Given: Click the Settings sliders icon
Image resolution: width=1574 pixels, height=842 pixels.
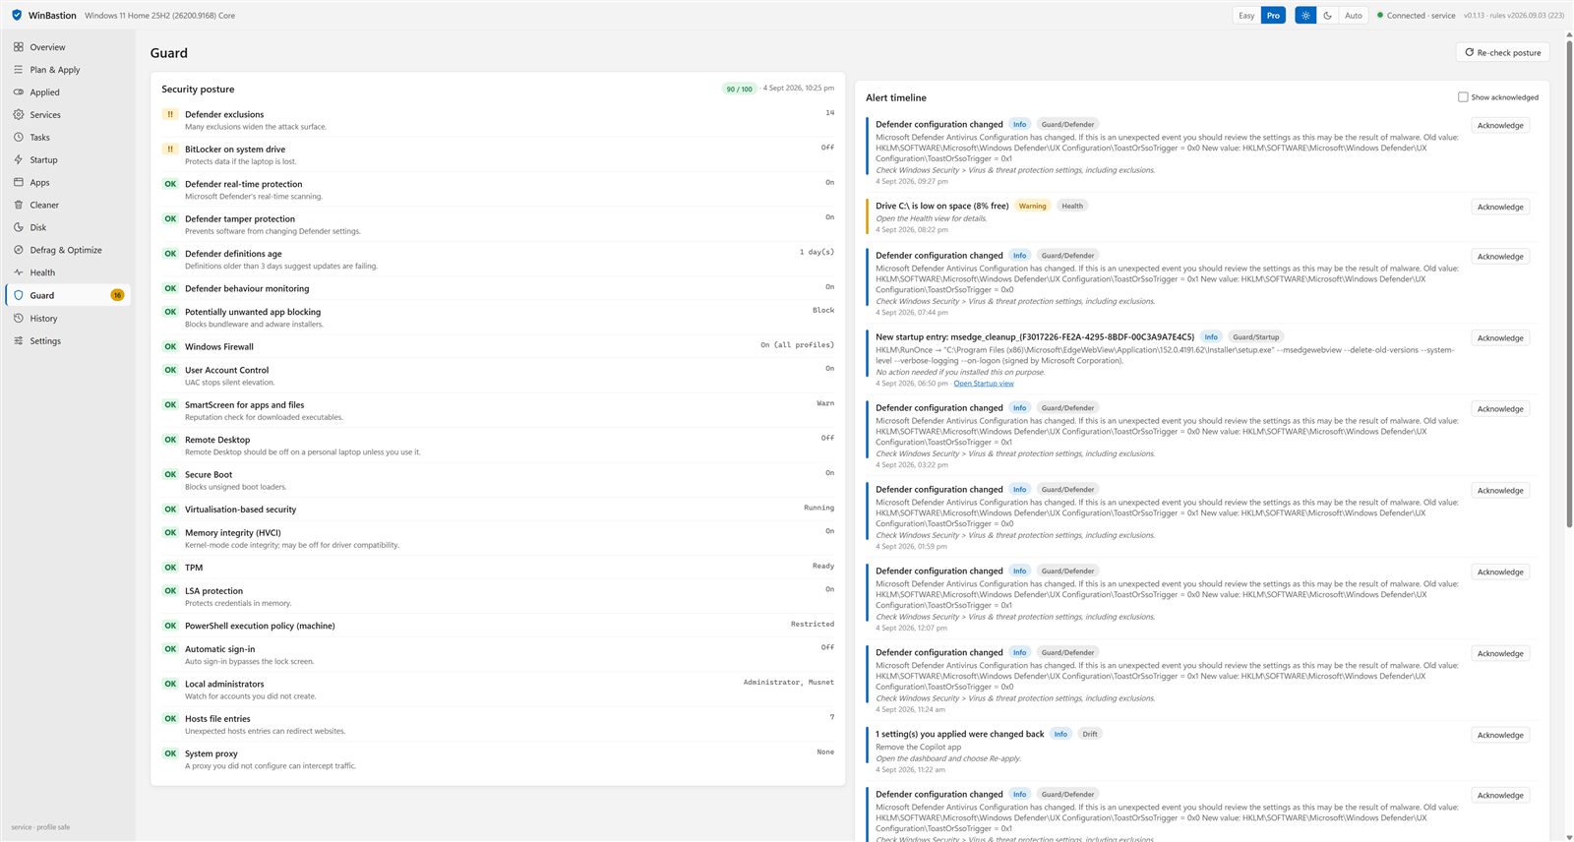Looking at the screenshot, I should tap(19, 341).
